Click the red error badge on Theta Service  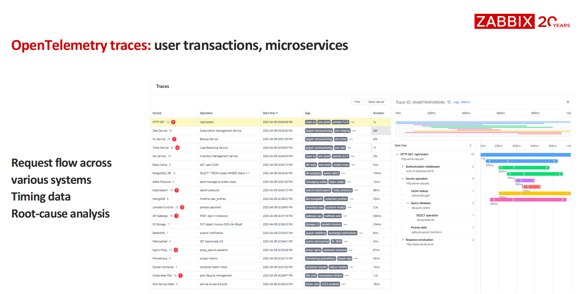pyautogui.click(x=177, y=148)
